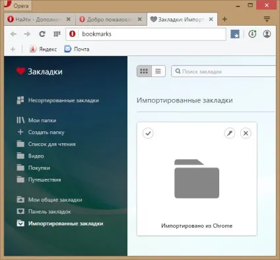Open the 'Импортировано из Chrome' folder thumbnail
This screenshot has width=280, height=260.
pos(197,179)
